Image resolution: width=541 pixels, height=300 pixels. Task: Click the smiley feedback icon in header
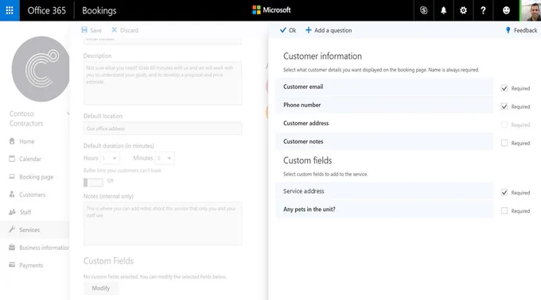tap(506, 10)
